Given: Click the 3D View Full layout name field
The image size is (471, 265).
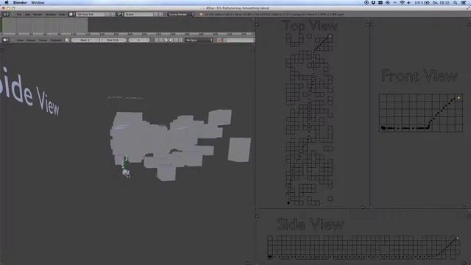Looking at the screenshot, I should coord(91,14).
